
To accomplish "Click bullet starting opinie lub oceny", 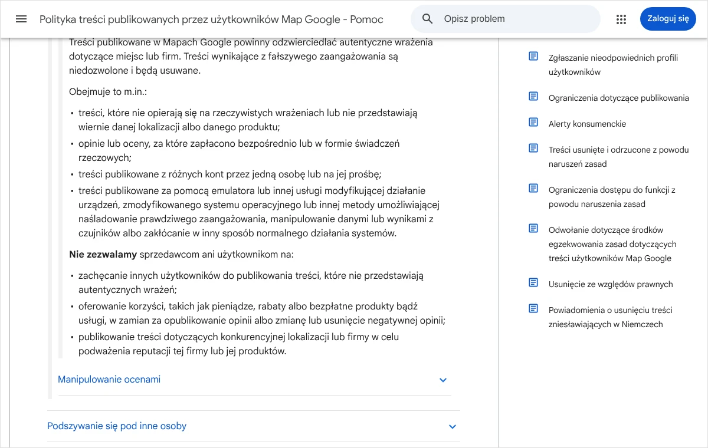I will click(x=239, y=151).
